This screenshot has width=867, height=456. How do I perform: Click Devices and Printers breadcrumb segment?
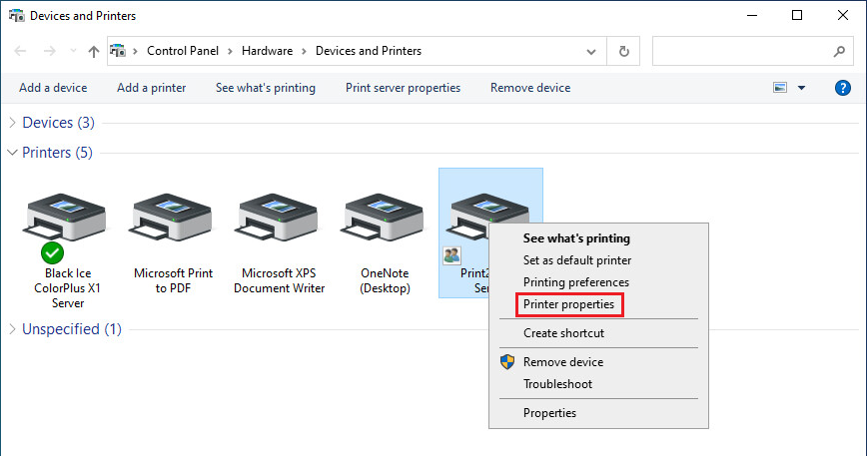369,51
